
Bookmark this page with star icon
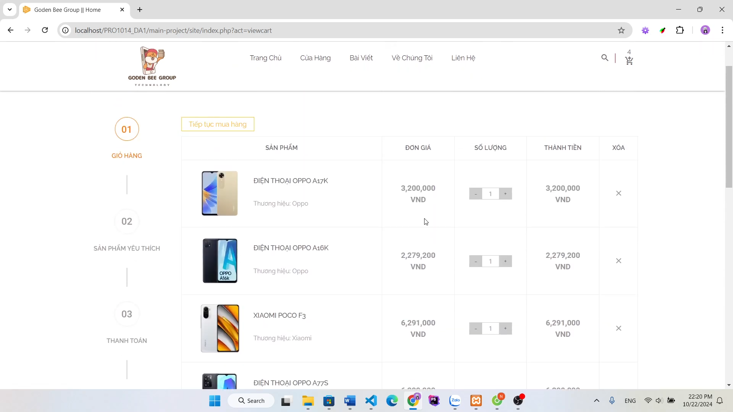[x=621, y=30]
